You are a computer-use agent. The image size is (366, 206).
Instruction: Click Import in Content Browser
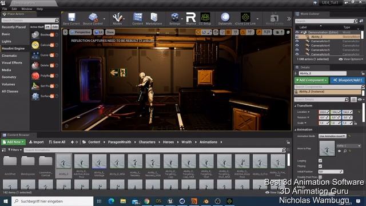click(36, 142)
